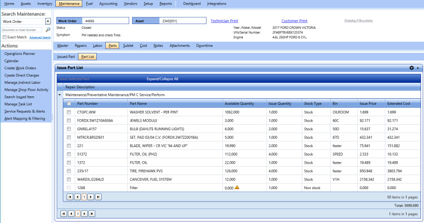Image resolution: width=424 pixels, height=223 pixels.
Task: Sort by the Part Number column header
Action: 87,104
